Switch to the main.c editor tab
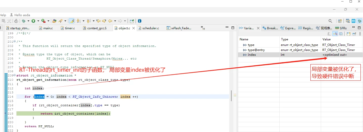Screen dimensions: 363x132 pos(46,28)
